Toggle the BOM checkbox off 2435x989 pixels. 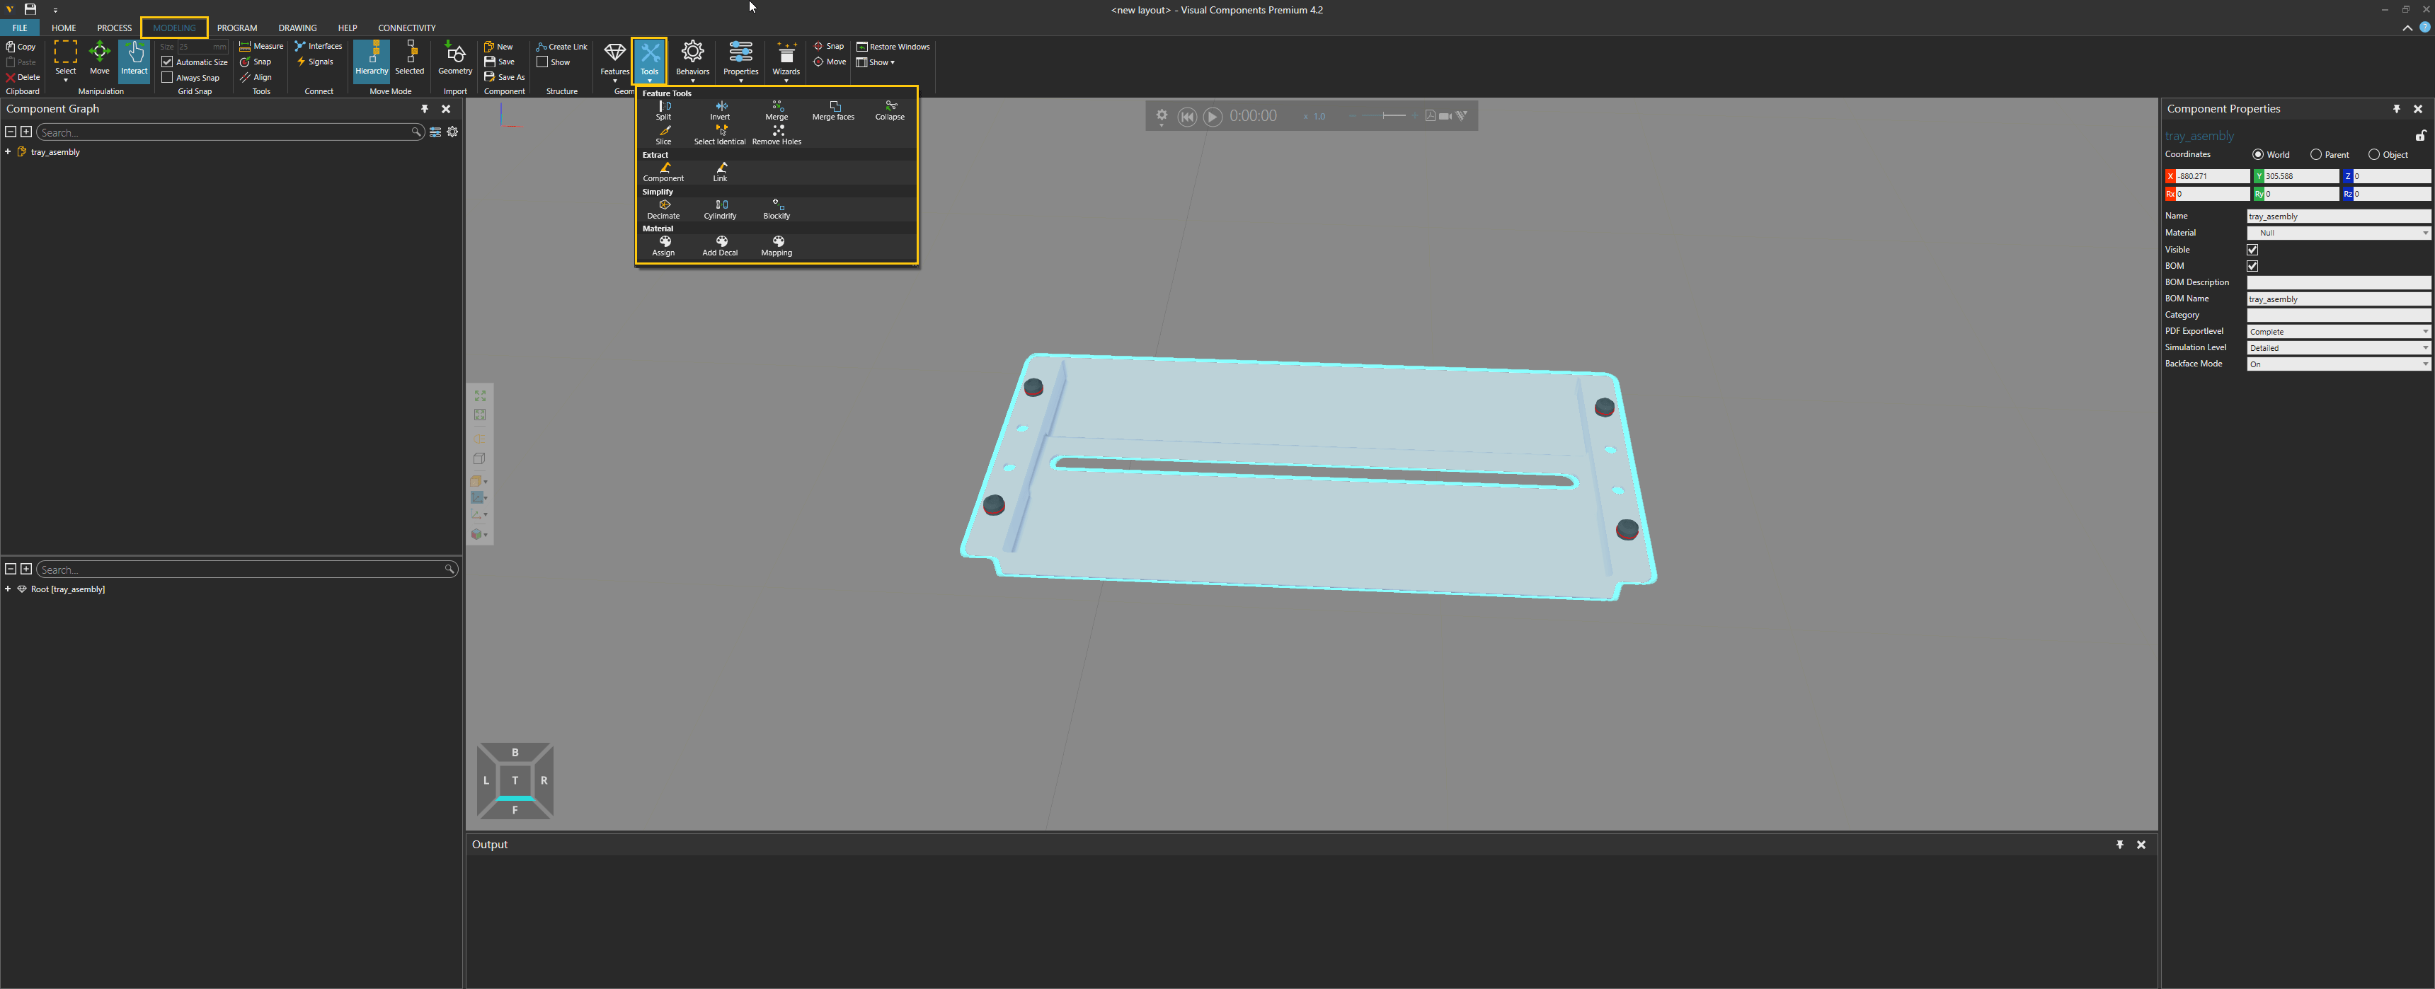pos(2252,265)
